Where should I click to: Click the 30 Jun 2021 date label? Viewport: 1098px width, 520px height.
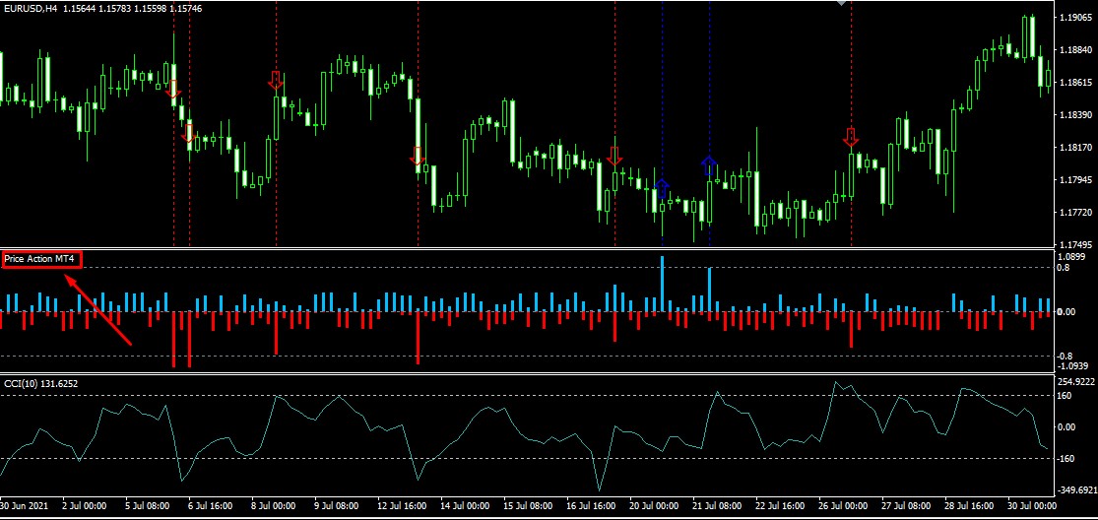click(22, 505)
